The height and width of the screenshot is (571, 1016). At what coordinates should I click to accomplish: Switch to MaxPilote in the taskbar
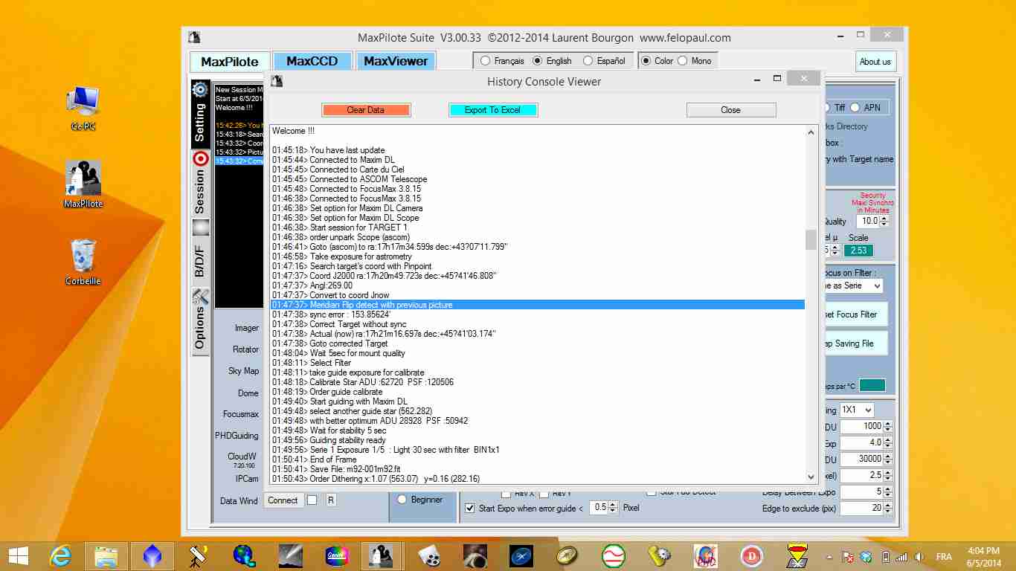click(x=382, y=555)
